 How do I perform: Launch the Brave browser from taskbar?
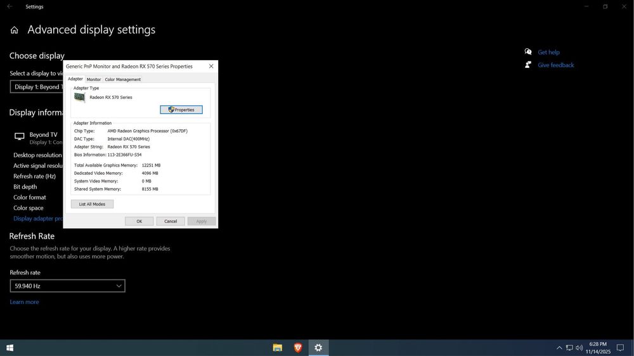[298, 348]
